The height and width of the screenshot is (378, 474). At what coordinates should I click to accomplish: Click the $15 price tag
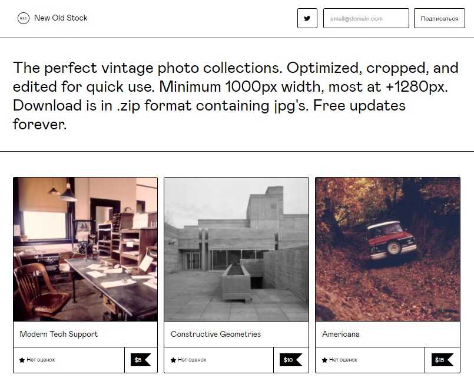coord(441,360)
